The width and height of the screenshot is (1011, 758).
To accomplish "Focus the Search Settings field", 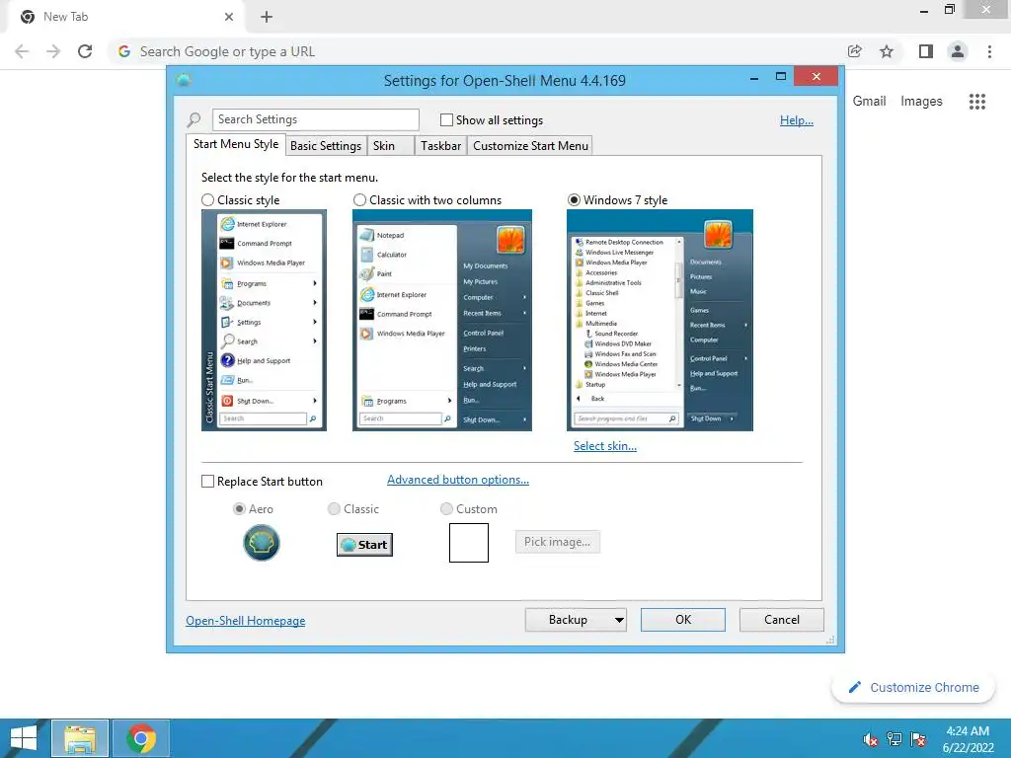I will (x=315, y=119).
